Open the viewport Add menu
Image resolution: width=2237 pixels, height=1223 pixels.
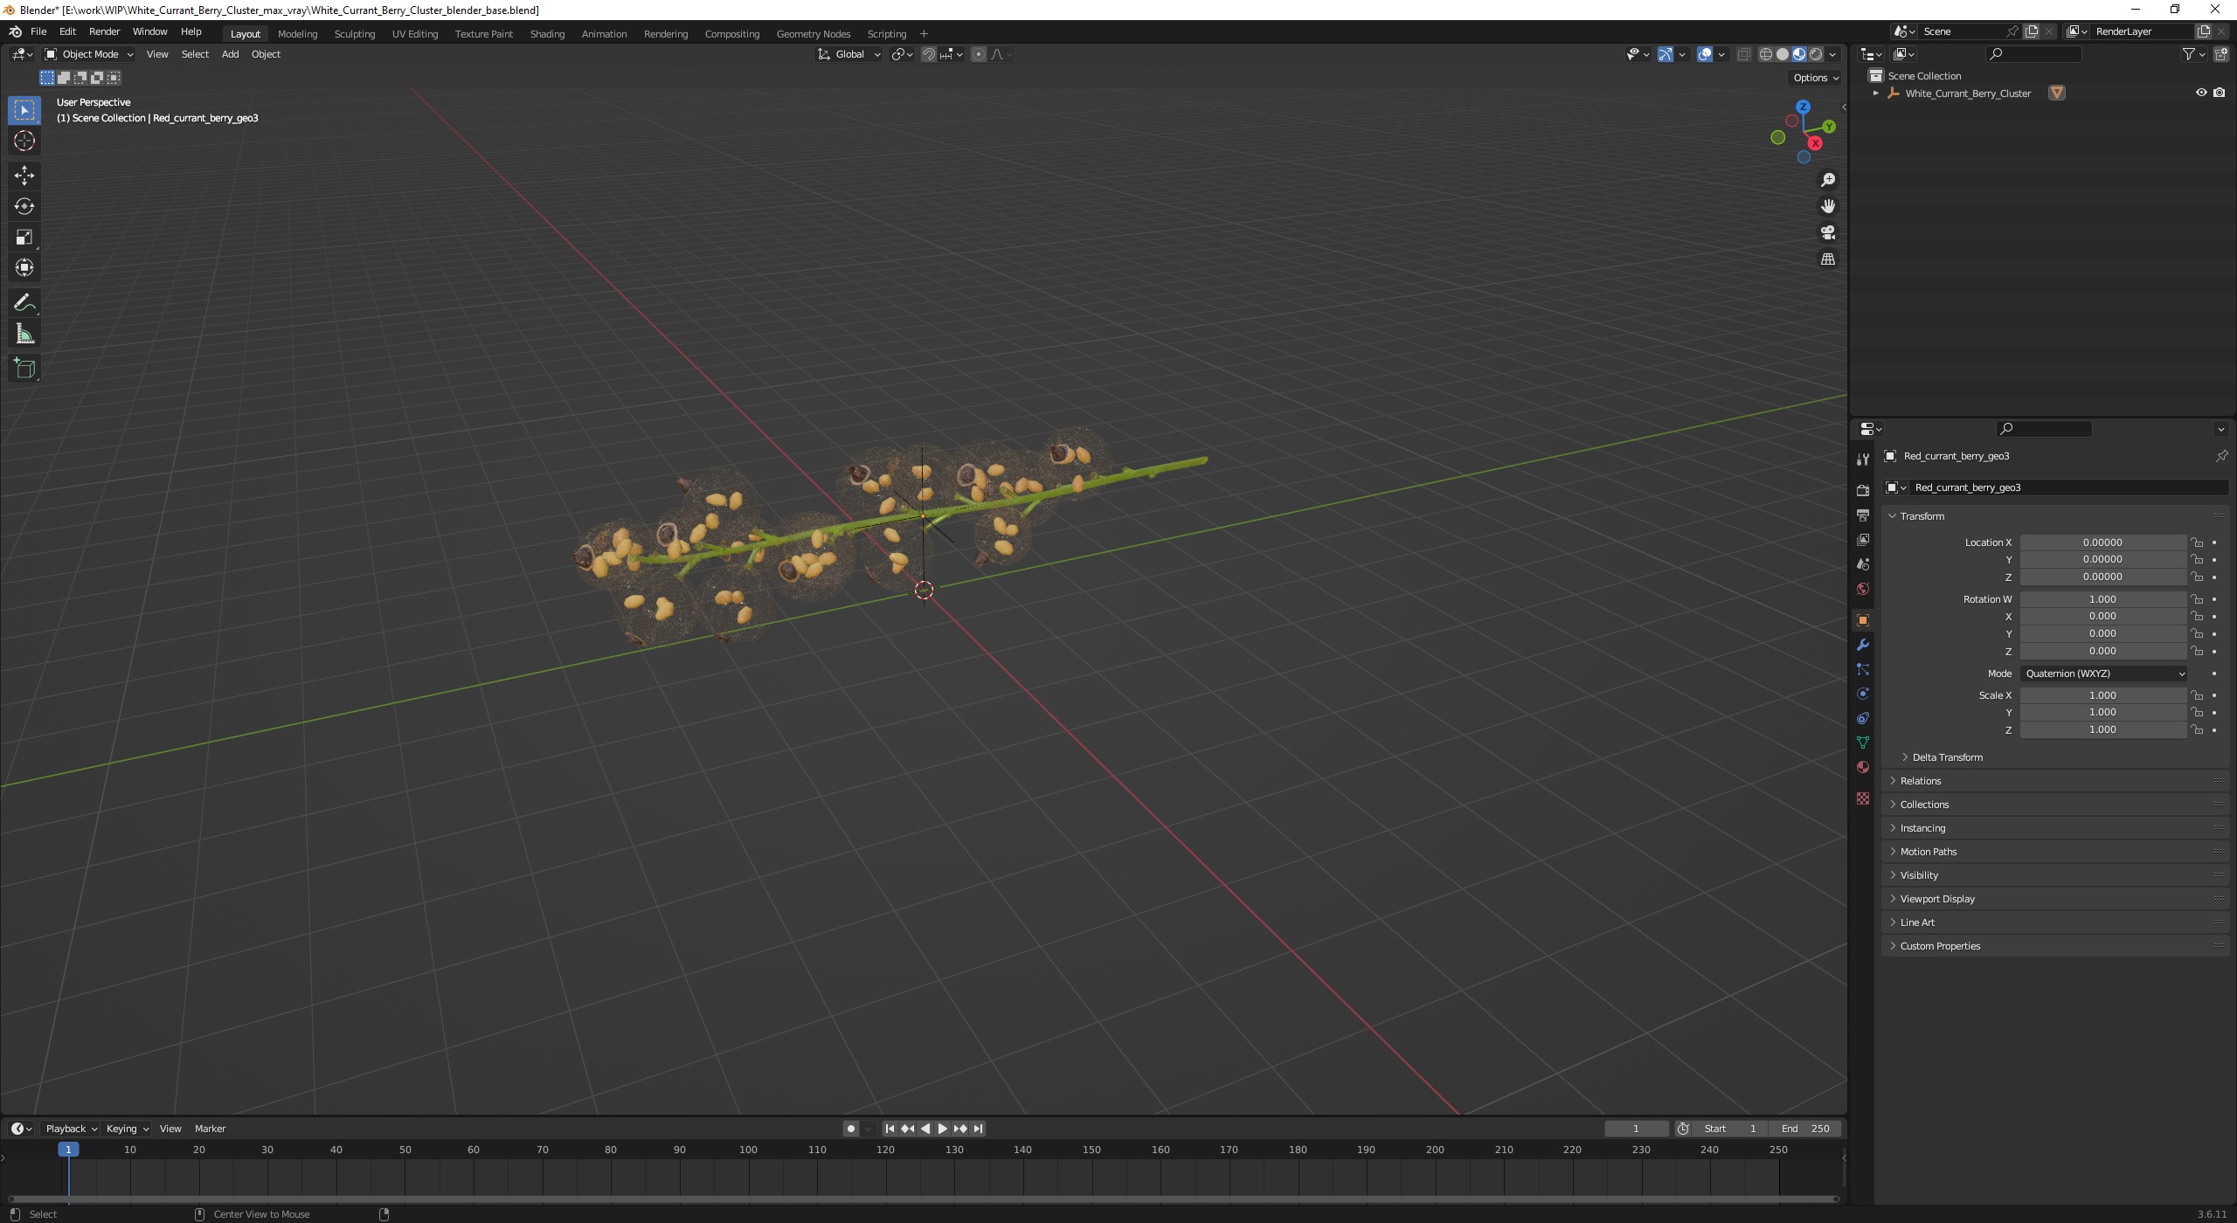tap(230, 54)
